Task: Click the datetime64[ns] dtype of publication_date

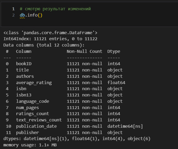Action: (x=125, y=126)
